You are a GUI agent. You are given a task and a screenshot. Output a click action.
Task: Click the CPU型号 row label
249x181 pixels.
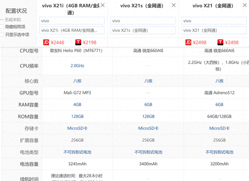click(29, 51)
